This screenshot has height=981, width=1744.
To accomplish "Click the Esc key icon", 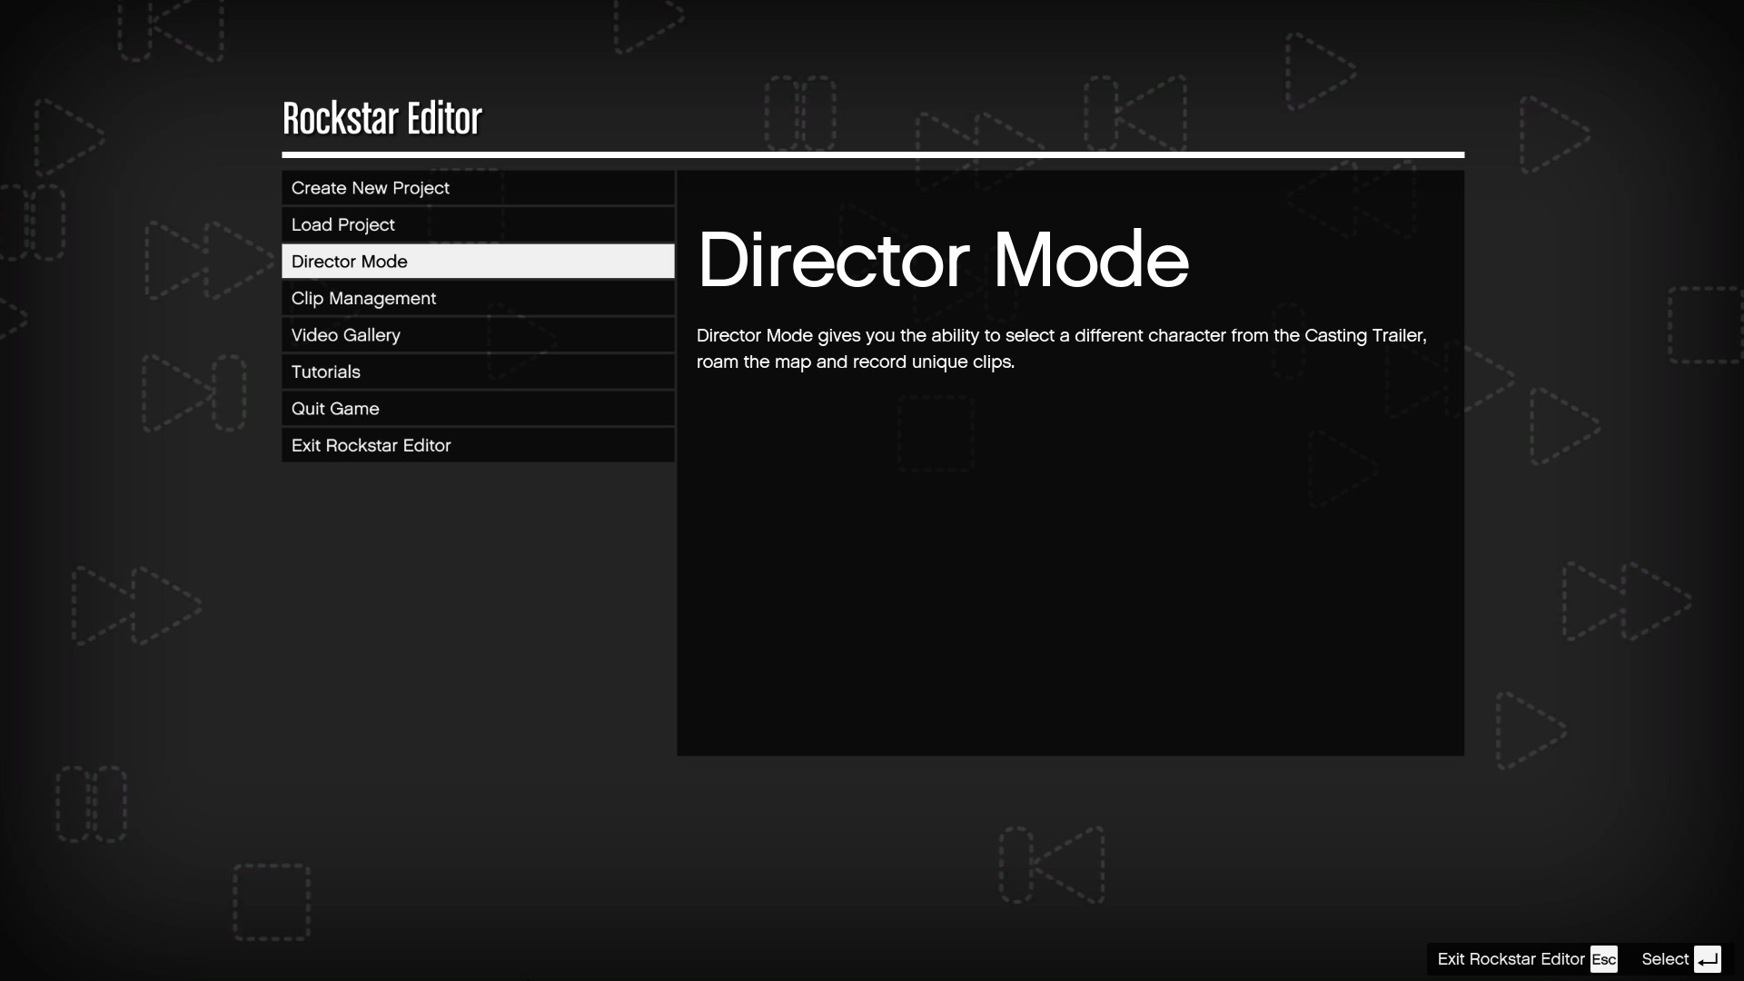I will [x=1603, y=959].
